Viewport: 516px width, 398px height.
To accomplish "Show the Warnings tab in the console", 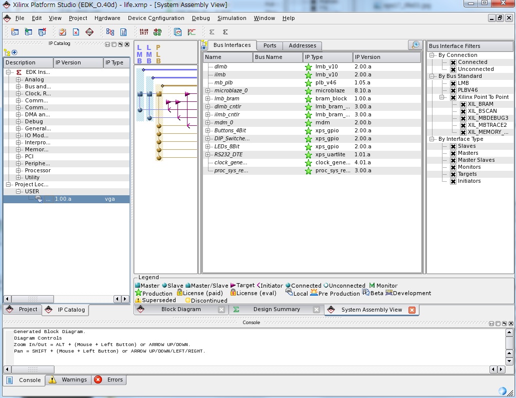I will [69, 380].
